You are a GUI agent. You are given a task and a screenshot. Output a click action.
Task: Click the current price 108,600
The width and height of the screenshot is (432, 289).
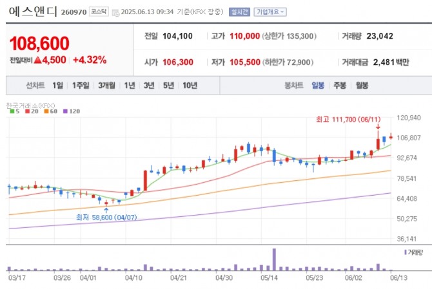39,43
